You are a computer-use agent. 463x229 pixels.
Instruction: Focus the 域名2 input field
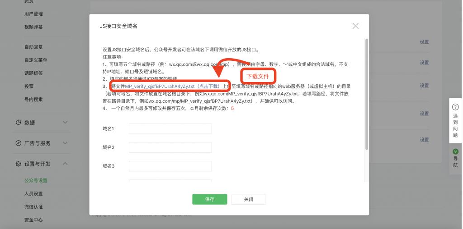[170, 147]
